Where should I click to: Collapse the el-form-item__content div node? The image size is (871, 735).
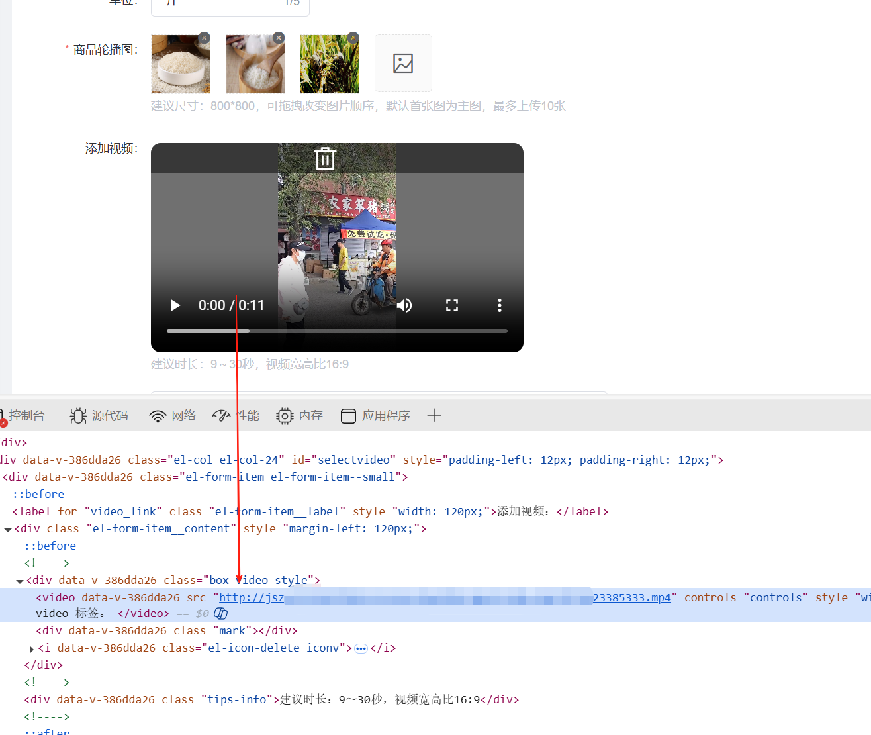click(8, 529)
